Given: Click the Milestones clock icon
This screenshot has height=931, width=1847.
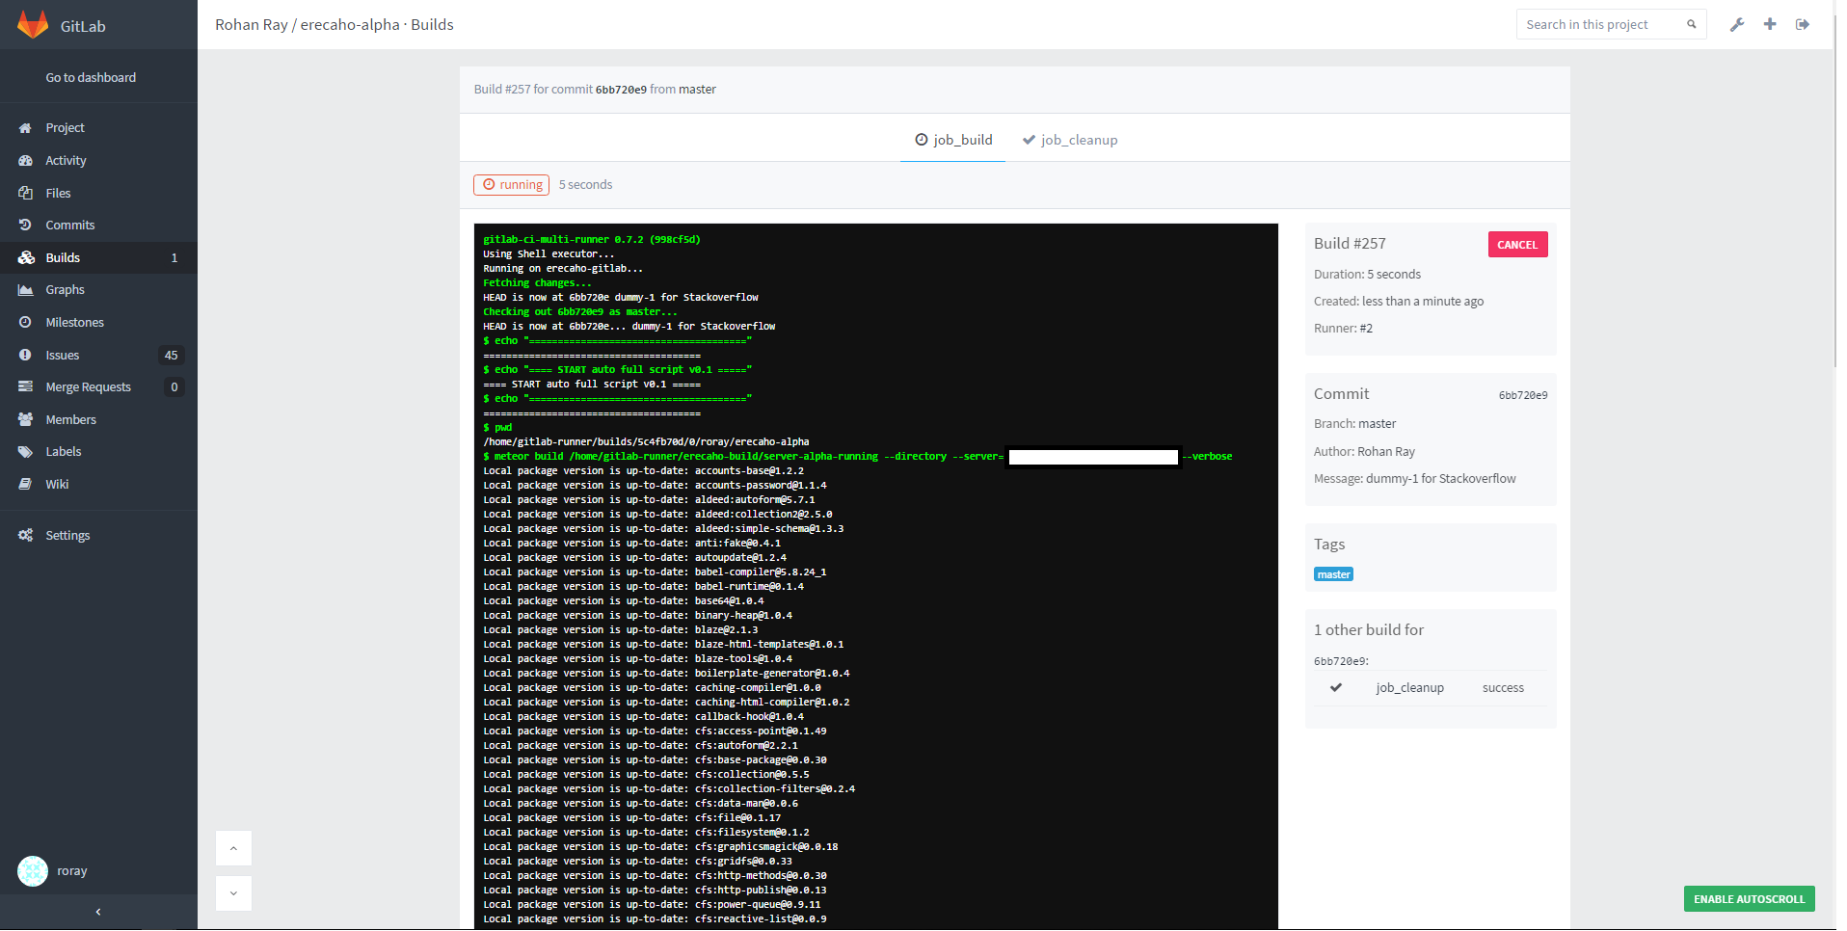Looking at the screenshot, I should point(25,322).
